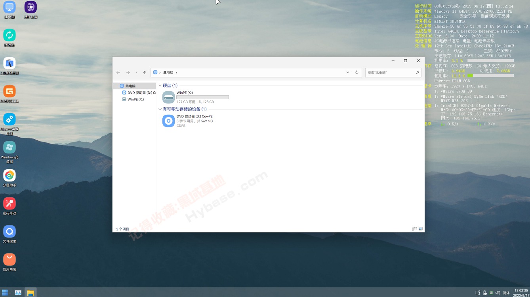Click the USB safe-removal tray icon

coord(485,293)
